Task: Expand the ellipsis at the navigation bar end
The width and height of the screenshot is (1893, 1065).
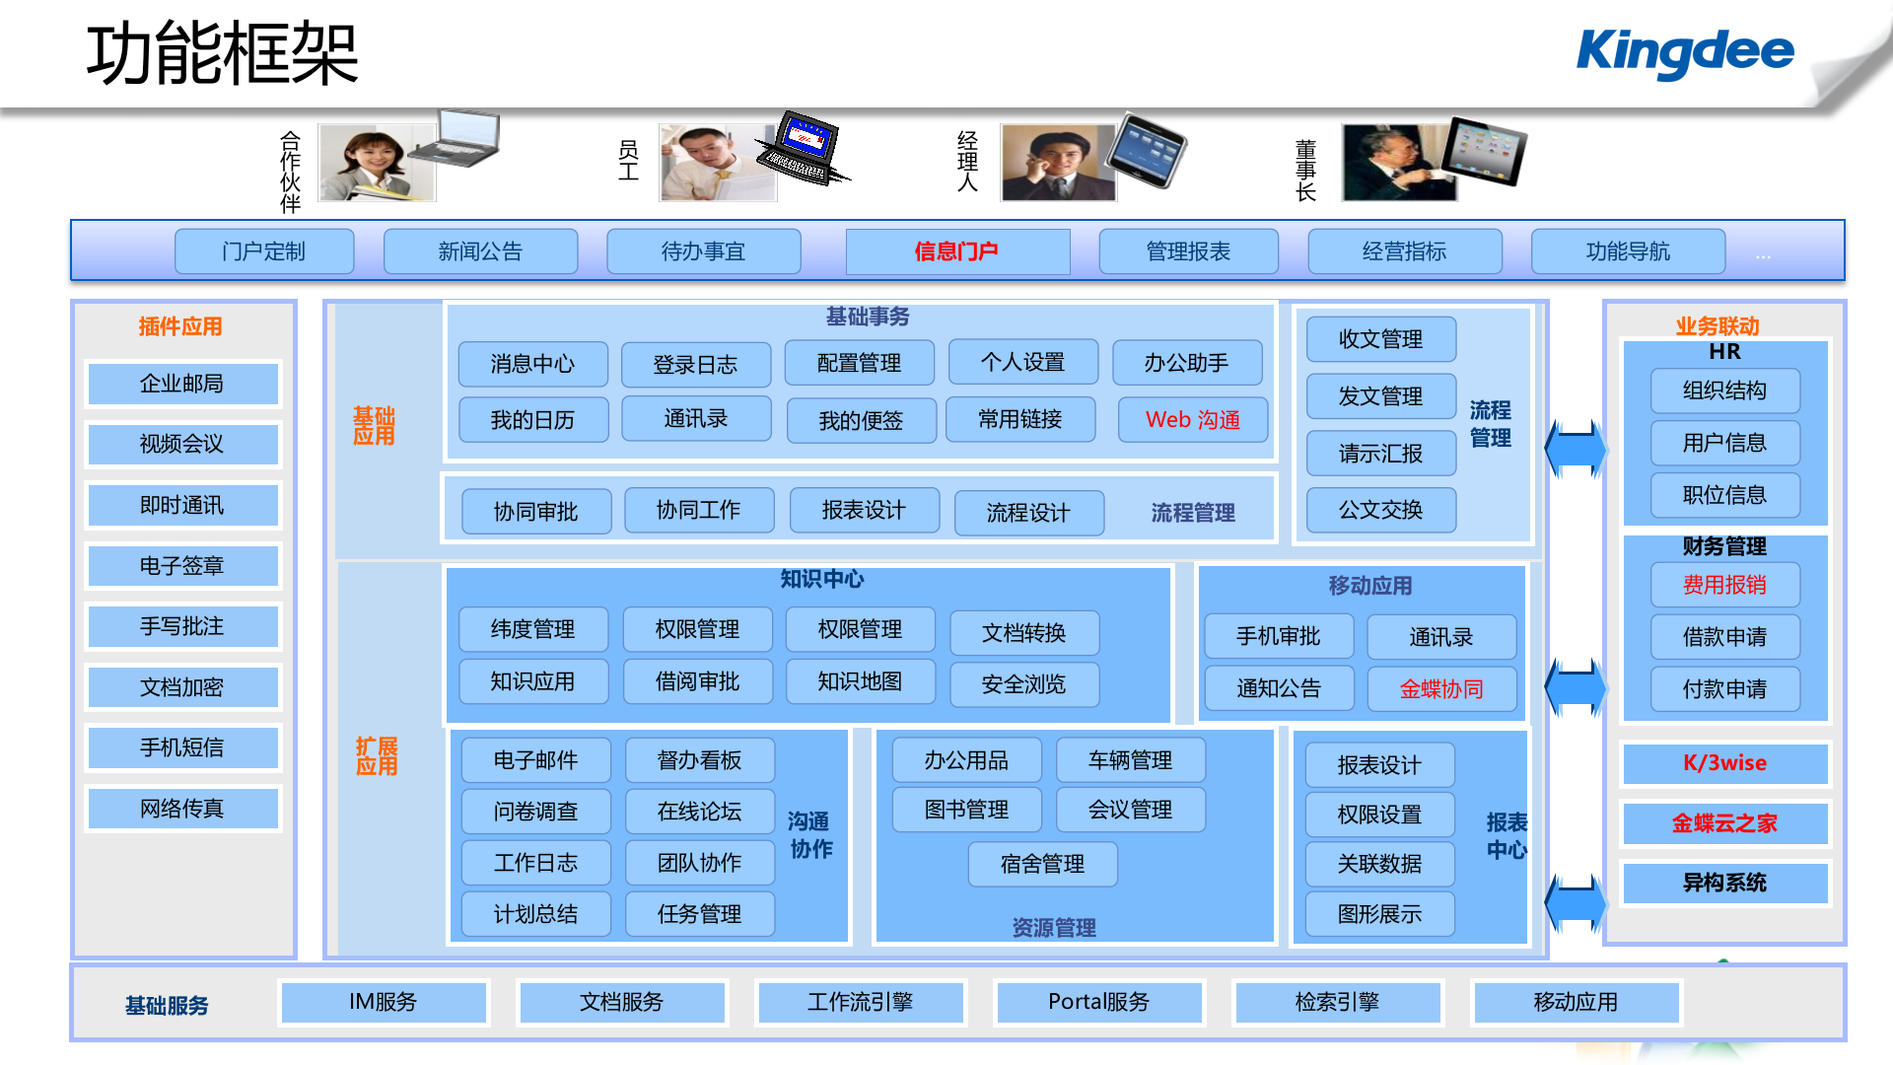Action: (x=1762, y=255)
